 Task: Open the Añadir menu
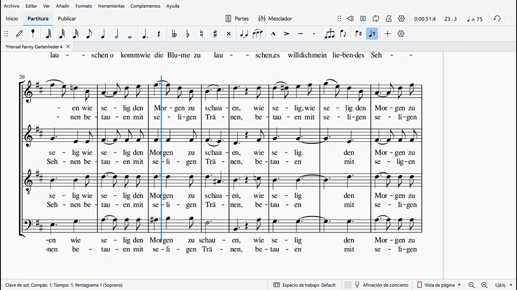(63, 6)
